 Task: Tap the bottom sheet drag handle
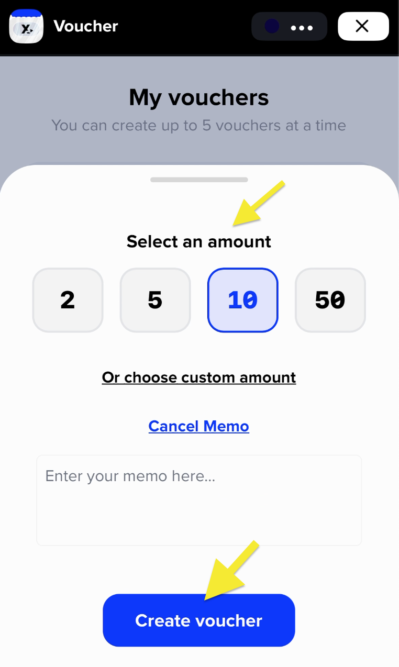(198, 180)
